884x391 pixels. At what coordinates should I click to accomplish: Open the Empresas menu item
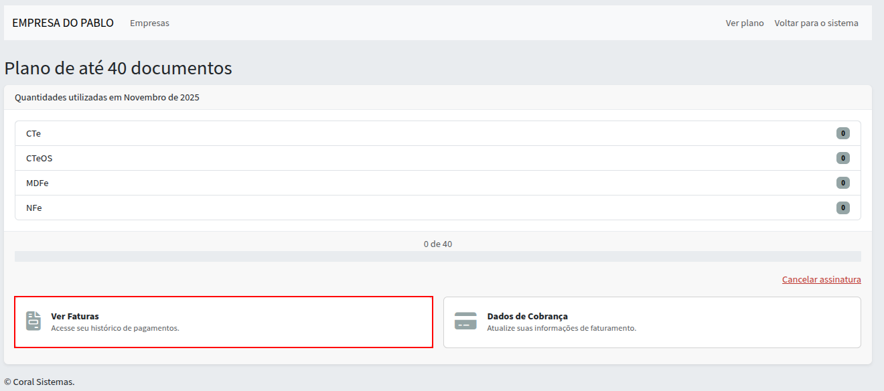tap(149, 23)
